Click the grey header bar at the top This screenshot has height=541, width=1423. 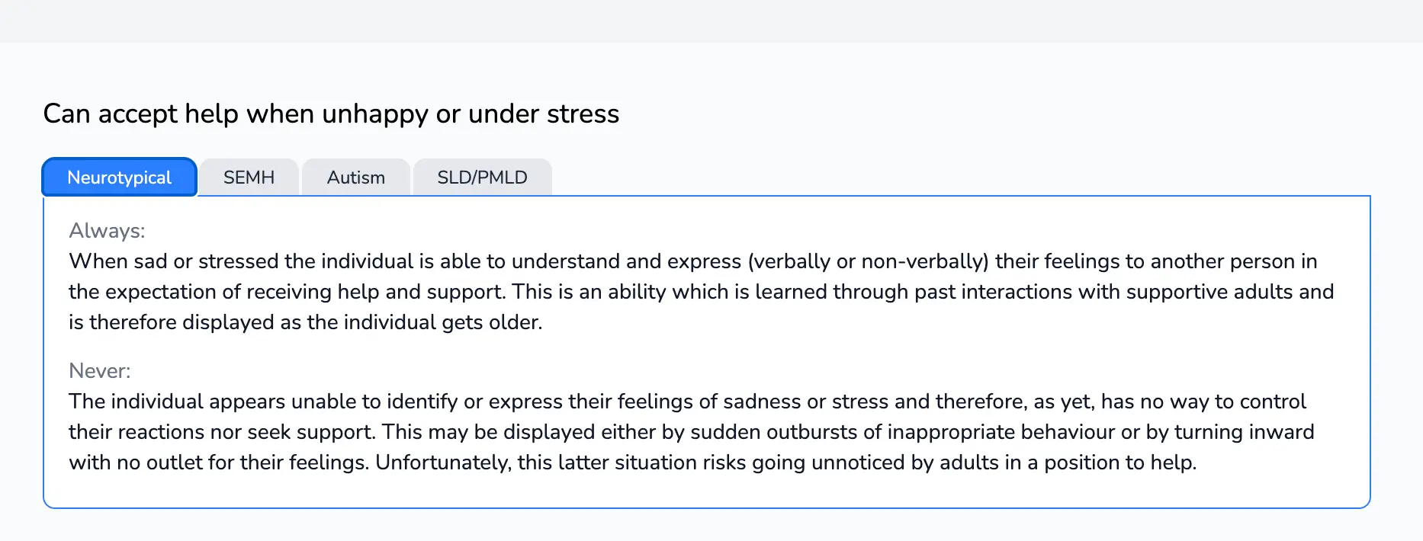pos(711,21)
